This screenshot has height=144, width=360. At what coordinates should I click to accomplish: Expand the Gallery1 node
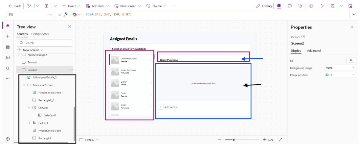(29, 123)
